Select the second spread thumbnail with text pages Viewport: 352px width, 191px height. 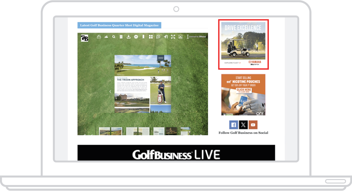point(138,131)
